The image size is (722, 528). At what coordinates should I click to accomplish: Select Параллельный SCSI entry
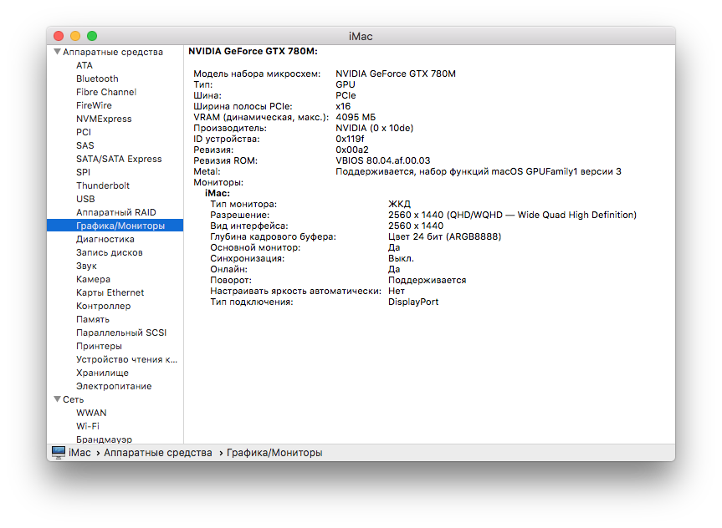tap(121, 333)
